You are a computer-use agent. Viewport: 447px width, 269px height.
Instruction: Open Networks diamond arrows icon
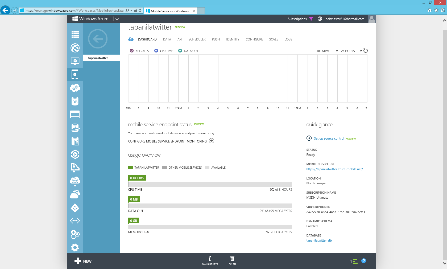coord(75,208)
